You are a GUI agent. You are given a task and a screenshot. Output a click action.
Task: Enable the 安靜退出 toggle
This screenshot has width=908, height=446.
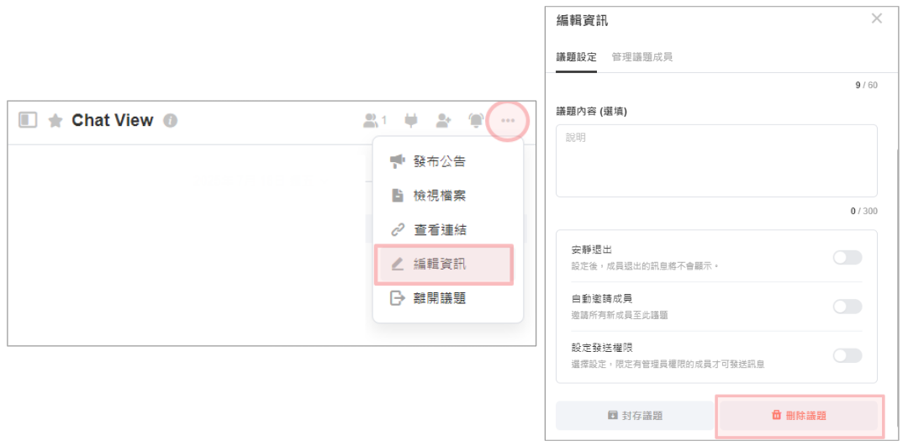click(x=847, y=257)
